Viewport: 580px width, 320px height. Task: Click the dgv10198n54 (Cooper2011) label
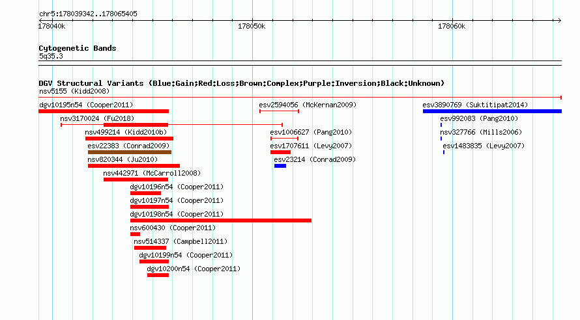177,214
